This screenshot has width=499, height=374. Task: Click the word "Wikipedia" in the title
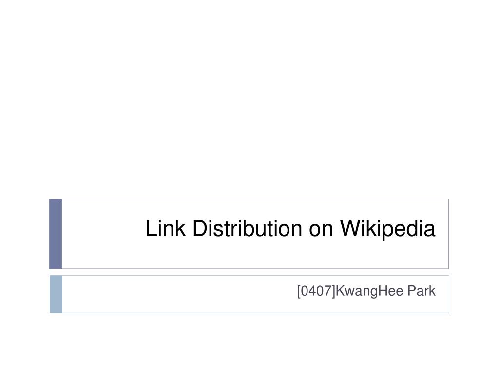(387, 229)
